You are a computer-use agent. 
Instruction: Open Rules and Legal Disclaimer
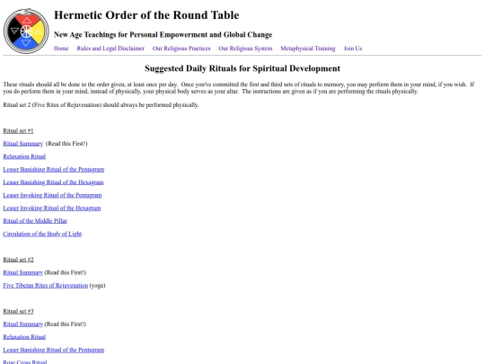(110, 49)
